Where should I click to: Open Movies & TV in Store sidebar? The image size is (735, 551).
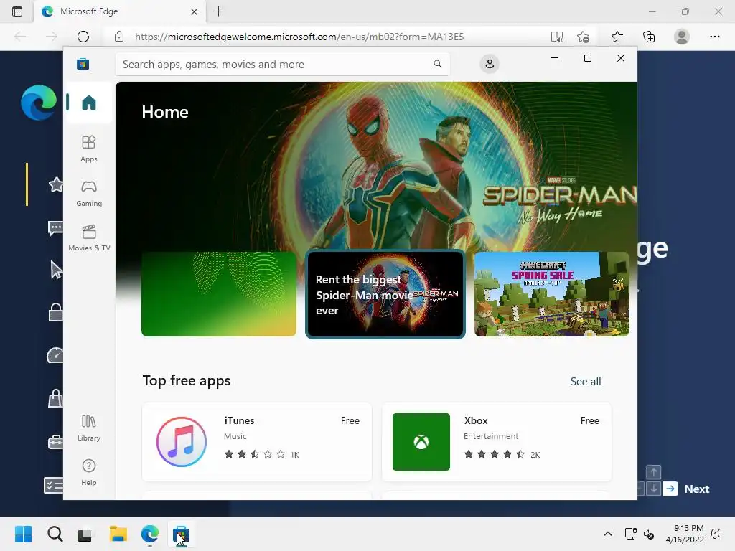coord(89,237)
